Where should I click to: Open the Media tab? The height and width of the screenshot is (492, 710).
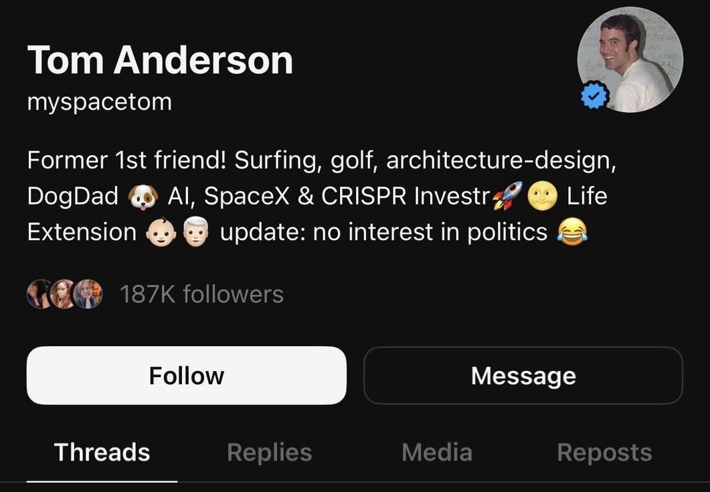[x=437, y=453]
